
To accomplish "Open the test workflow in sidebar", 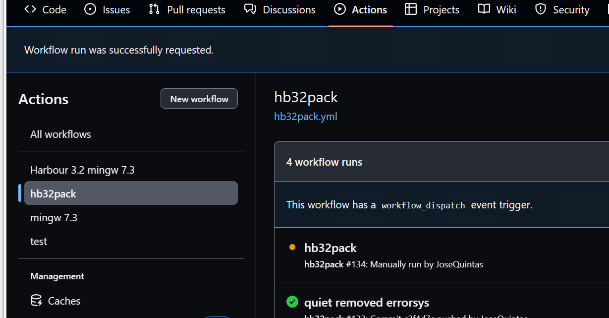I will [39, 242].
